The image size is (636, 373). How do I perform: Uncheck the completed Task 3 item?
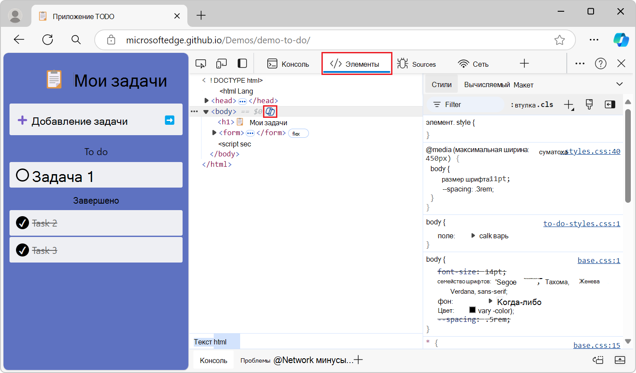click(x=22, y=250)
